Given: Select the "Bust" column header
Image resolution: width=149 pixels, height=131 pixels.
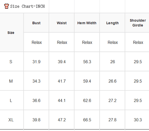Looking at the screenshot, I should (37, 23).
